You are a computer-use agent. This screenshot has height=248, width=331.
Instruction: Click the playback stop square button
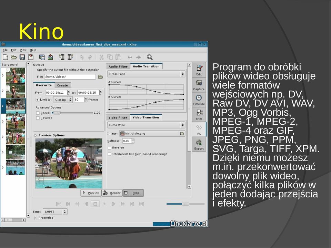point(95,204)
